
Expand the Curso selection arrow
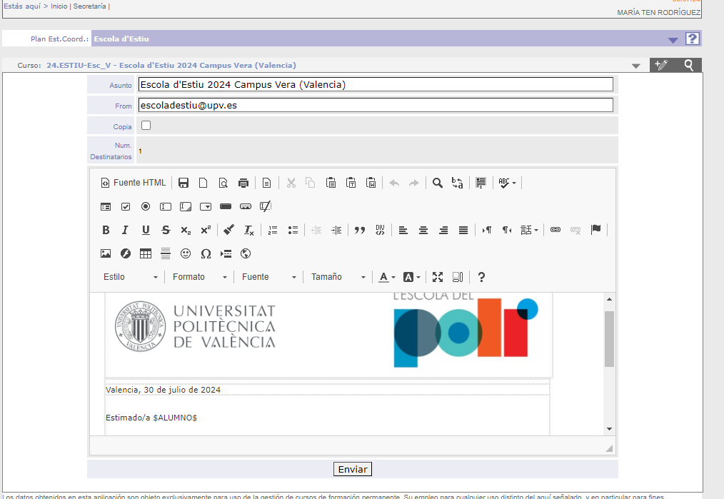pyautogui.click(x=635, y=66)
